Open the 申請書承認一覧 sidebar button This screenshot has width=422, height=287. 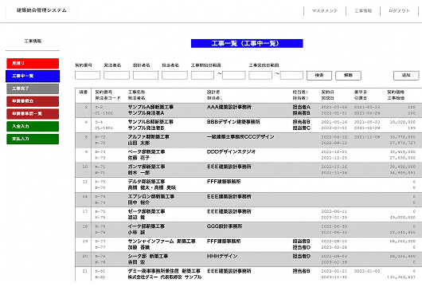pyautogui.click(x=33, y=114)
